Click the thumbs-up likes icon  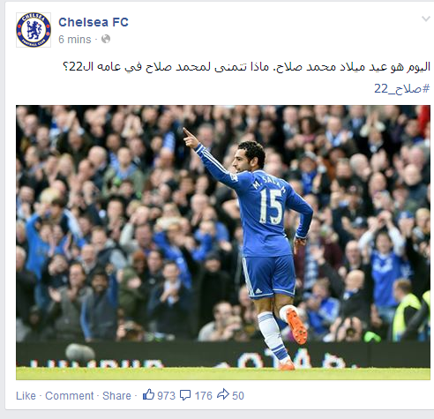point(148,394)
